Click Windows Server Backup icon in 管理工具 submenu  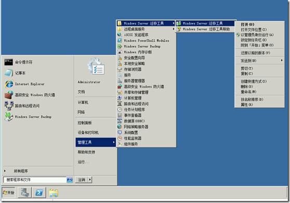[x=120, y=46]
